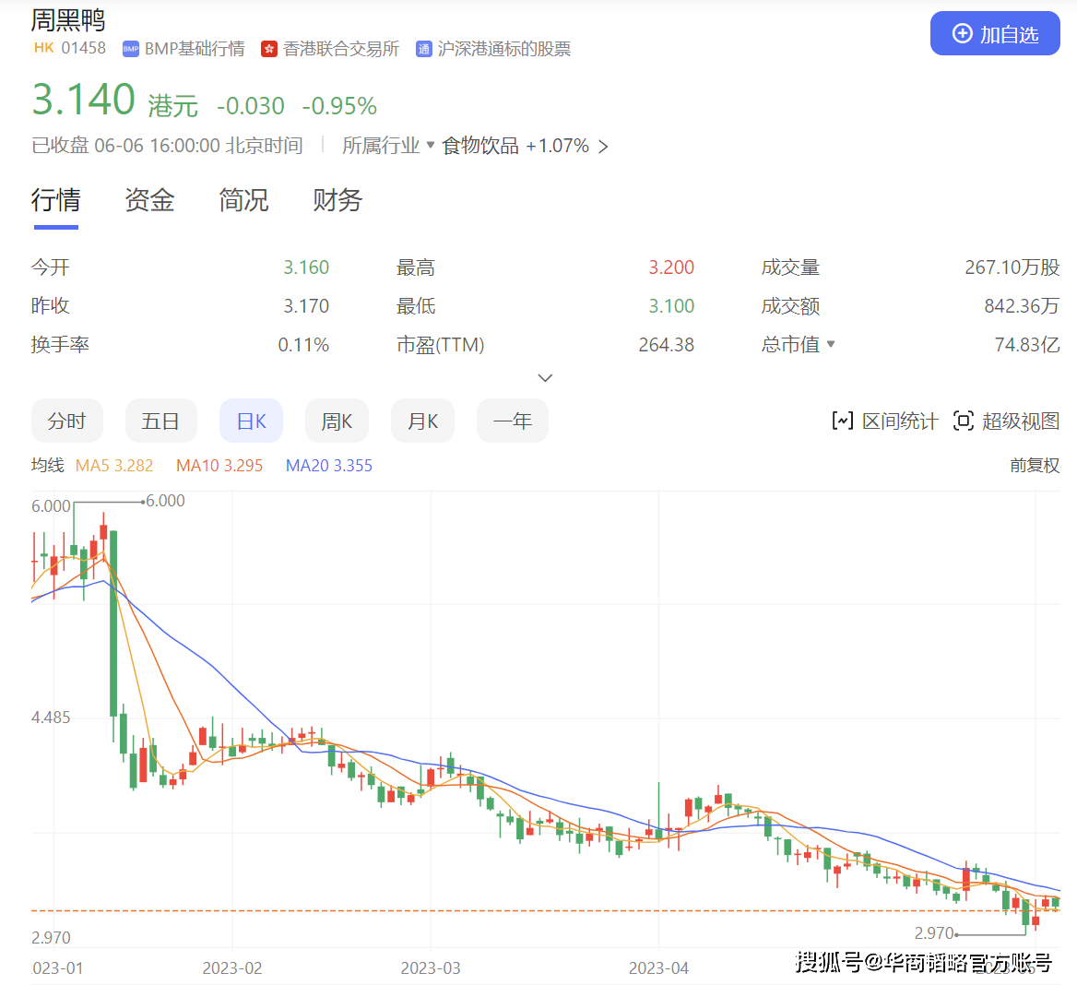Click the 2.970 low price annotation
Image resolution: width=1077 pixels, height=985 pixels.
coord(934,932)
